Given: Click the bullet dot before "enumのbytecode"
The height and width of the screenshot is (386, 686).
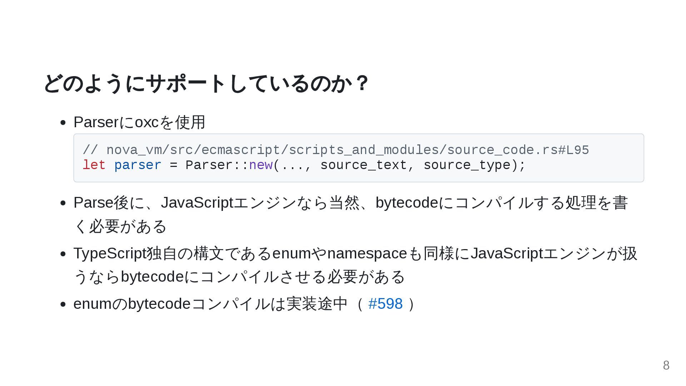Looking at the screenshot, I should point(63,304).
